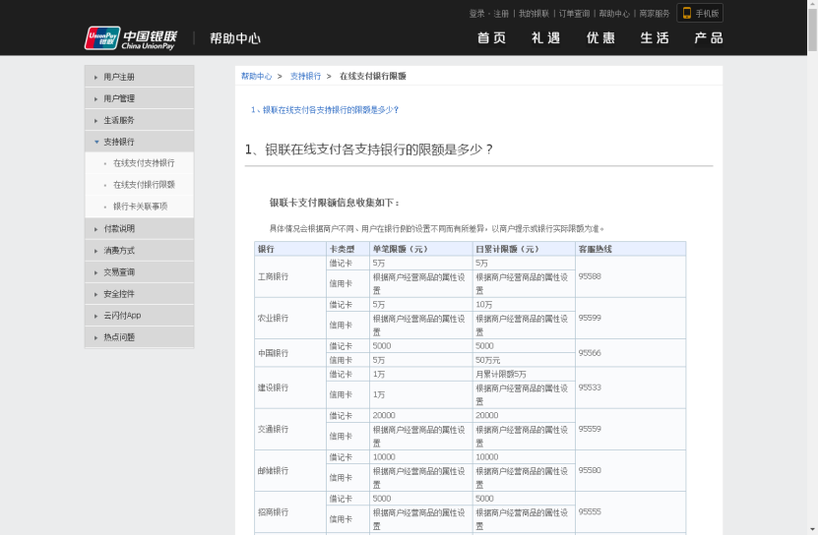Expand the 热点问题 sidebar section
819x536 pixels.
tap(140, 337)
